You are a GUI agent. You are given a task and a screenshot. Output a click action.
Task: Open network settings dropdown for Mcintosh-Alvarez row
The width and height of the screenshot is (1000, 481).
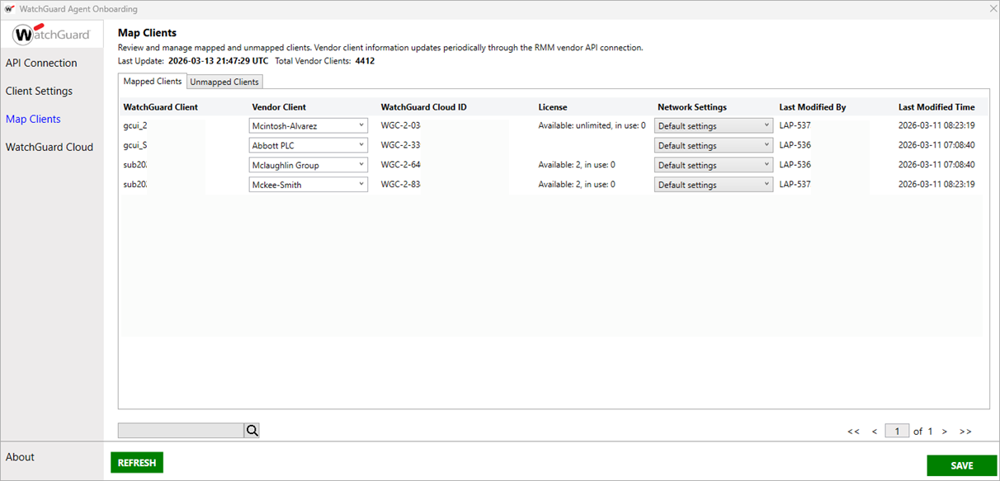(714, 125)
